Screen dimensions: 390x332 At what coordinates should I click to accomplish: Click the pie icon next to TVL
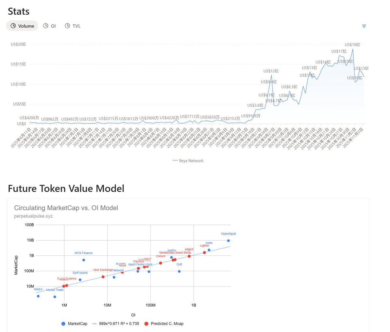(67, 26)
